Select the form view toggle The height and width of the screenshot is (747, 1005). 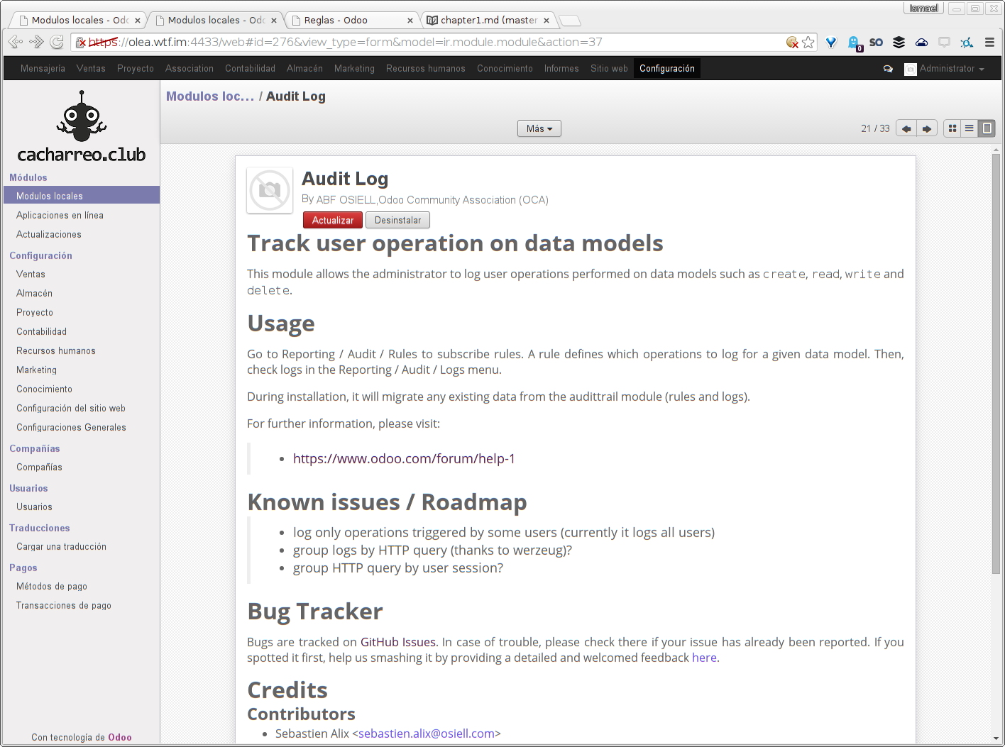click(x=987, y=128)
